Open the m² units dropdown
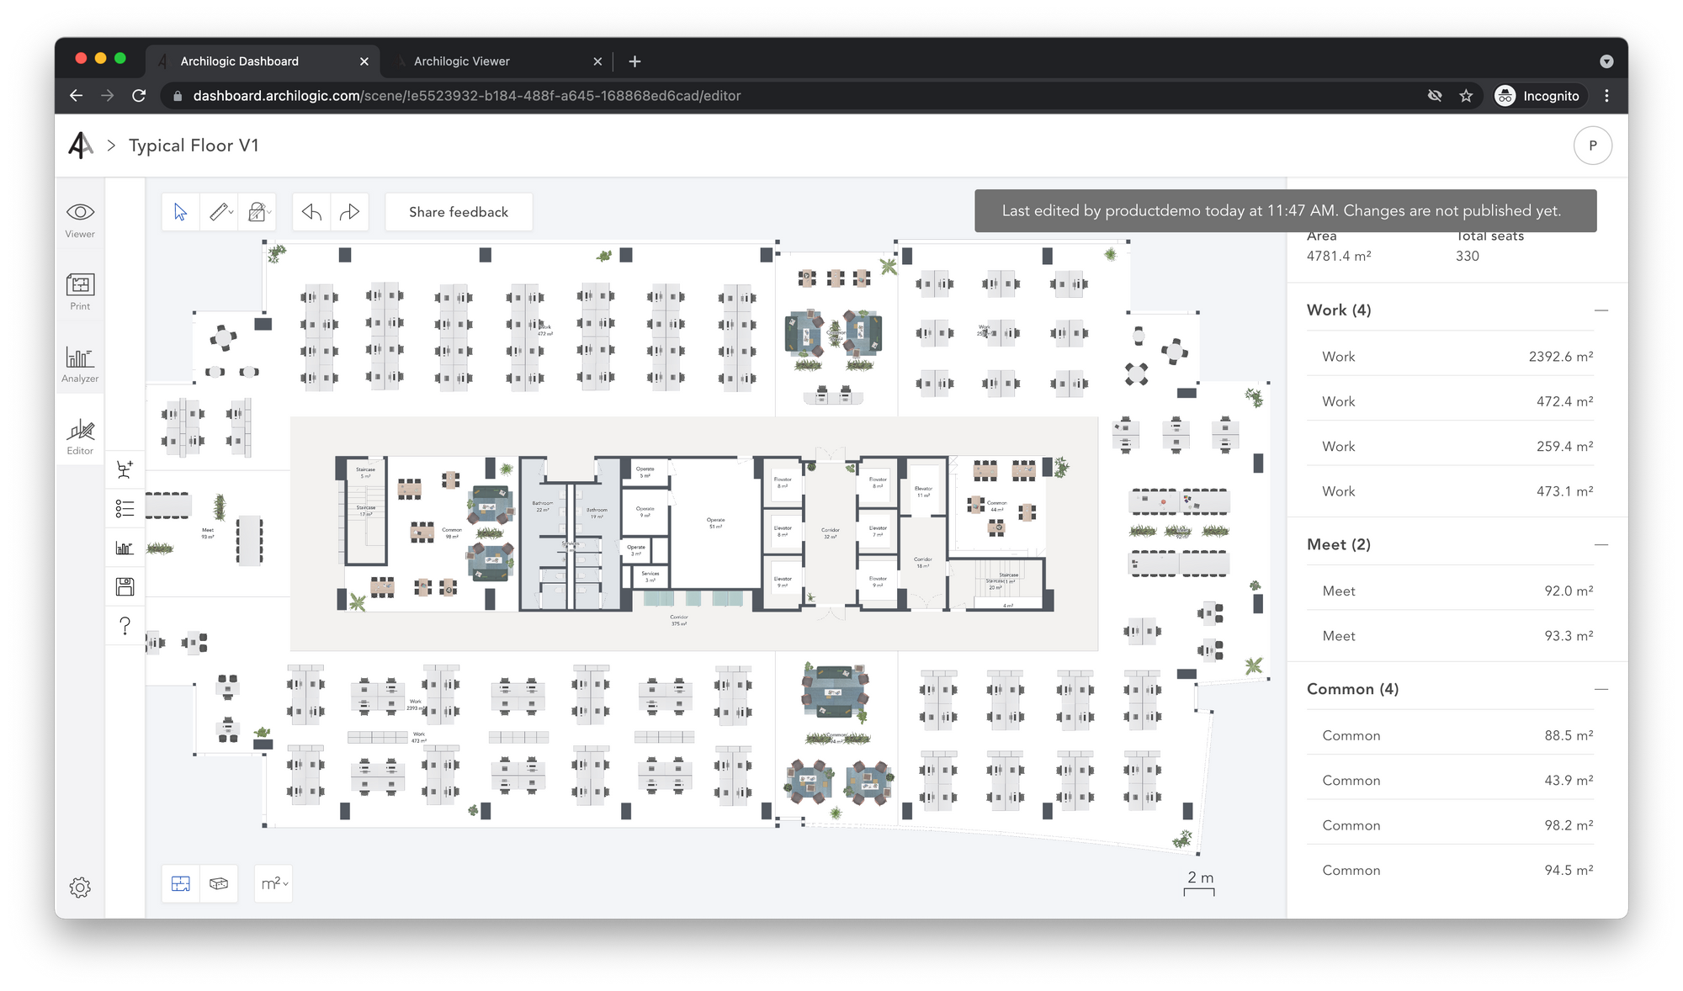The height and width of the screenshot is (991, 1683). [273, 883]
